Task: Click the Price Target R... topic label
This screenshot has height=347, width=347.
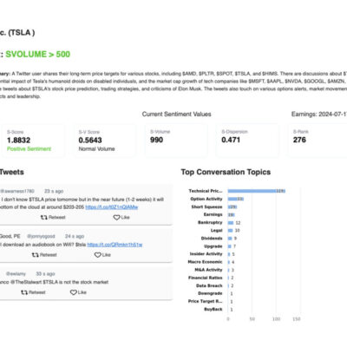Action: click(206, 301)
